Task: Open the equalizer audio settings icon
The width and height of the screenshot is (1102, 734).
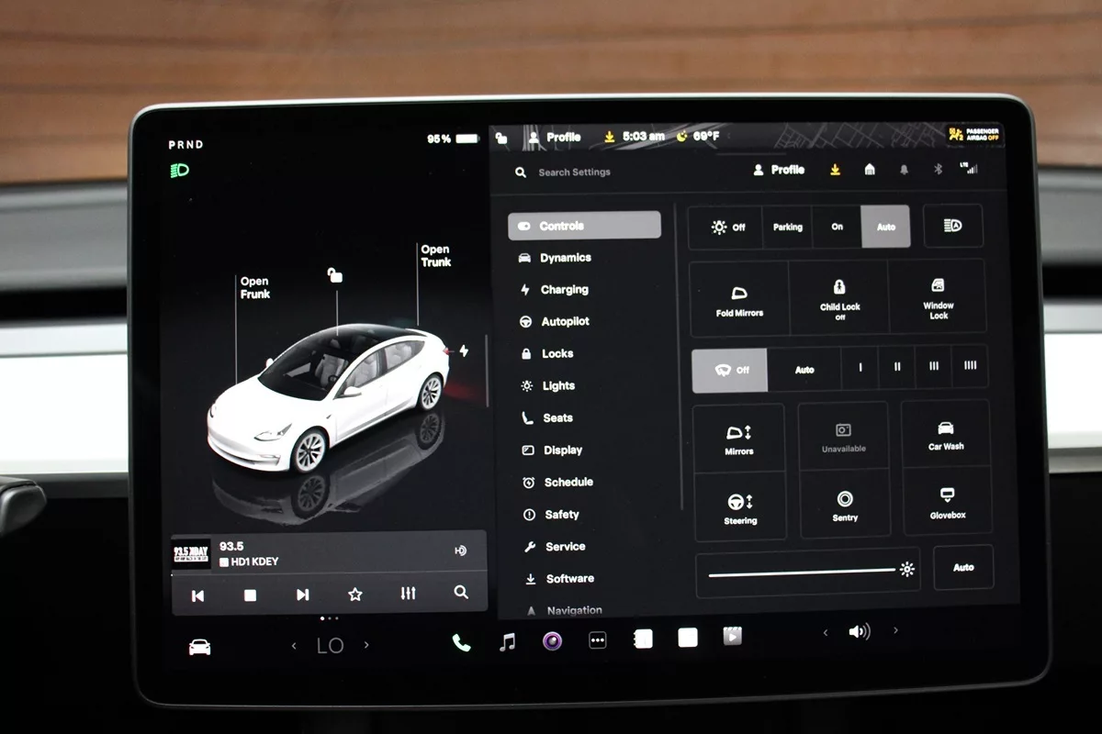Action: (x=409, y=594)
